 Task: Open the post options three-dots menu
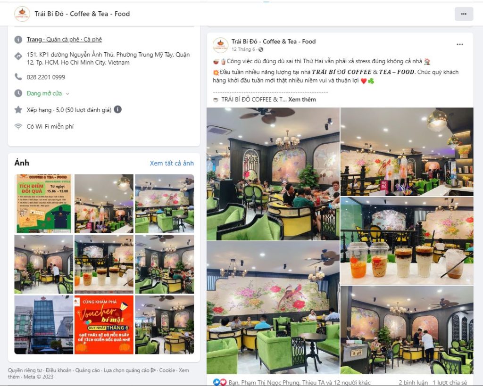pyautogui.click(x=459, y=44)
